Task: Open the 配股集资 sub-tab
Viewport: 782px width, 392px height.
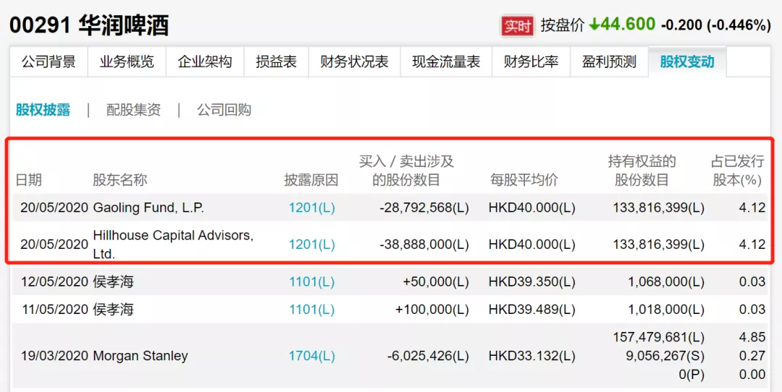Action: [134, 110]
